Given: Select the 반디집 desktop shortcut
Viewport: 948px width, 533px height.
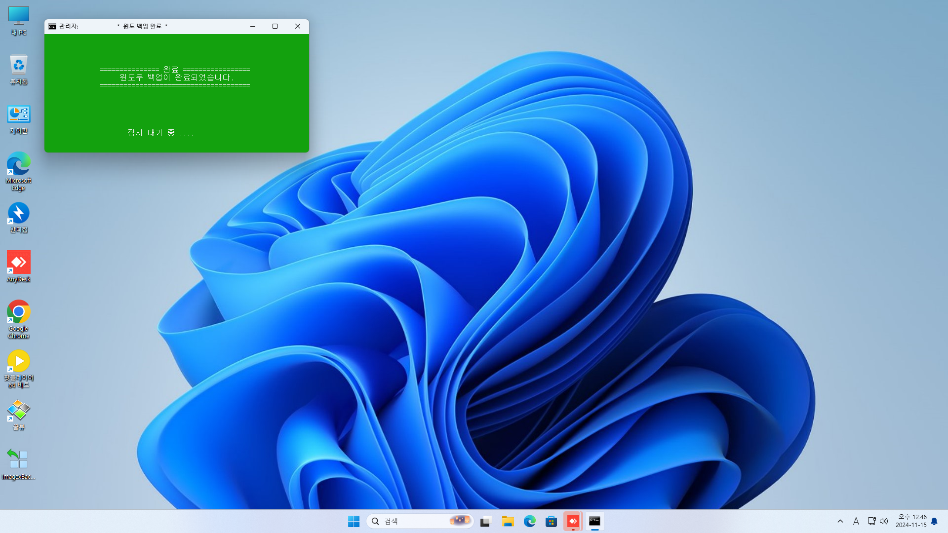Looking at the screenshot, I should tap(18, 218).
